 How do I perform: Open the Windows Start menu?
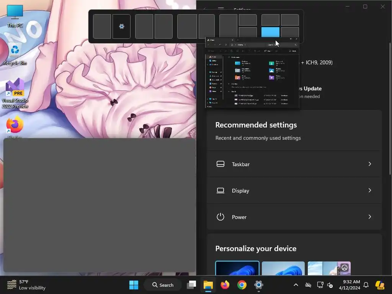[x=134, y=285]
